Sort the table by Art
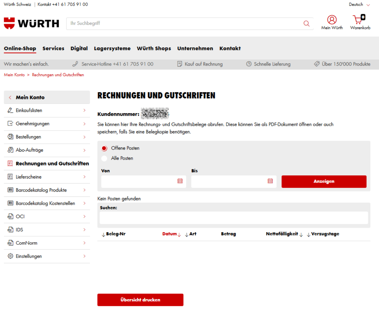The height and width of the screenshot is (310, 379). pyautogui.click(x=190, y=234)
